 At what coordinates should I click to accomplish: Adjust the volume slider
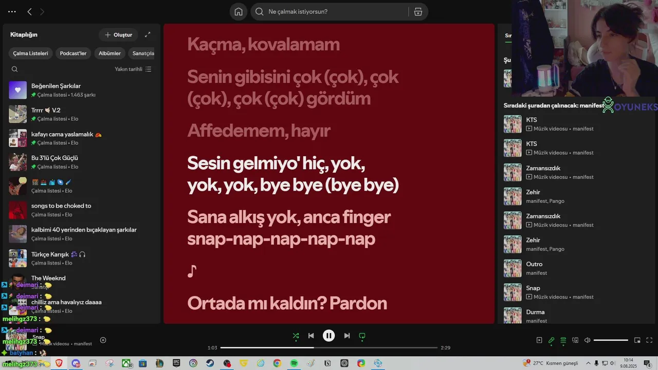pyautogui.click(x=611, y=340)
